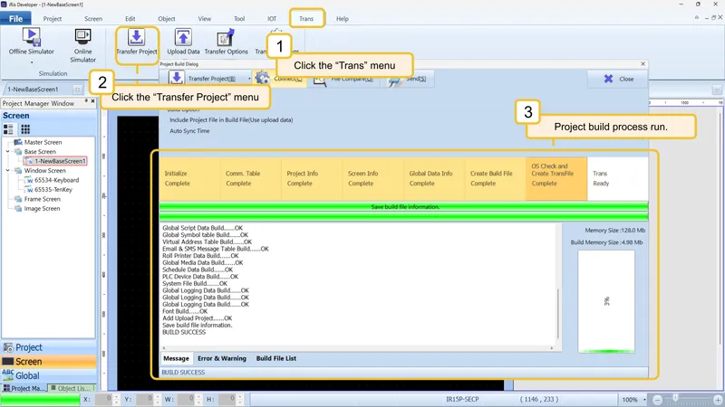This screenshot has width=725, height=407.
Task: Switch to the Error & Warning tab
Action: tap(222, 358)
